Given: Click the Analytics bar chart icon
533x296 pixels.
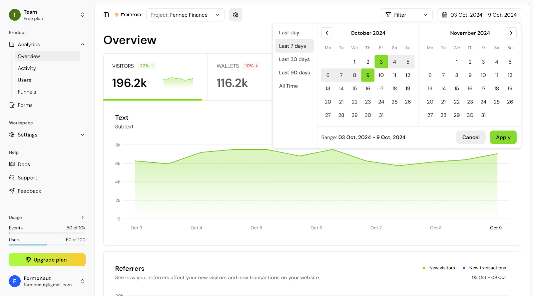Looking at the screenshot, I should [x=12, y=44].
